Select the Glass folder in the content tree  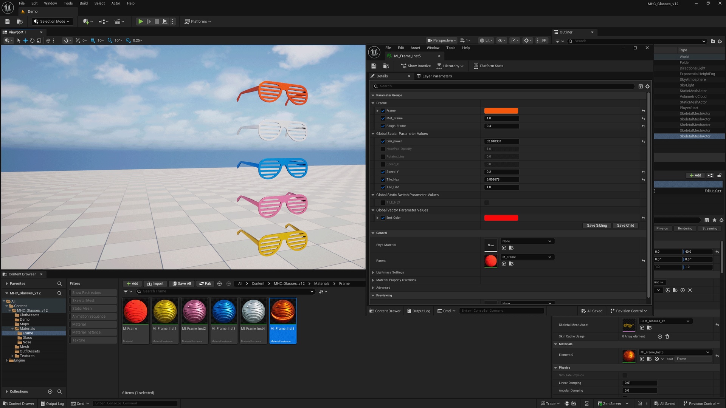tap(27, 338)
